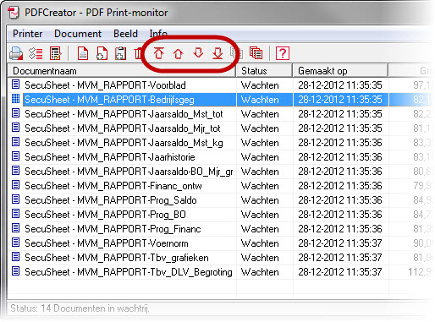Screen dimensions: 435x322
Task: Open the Document menu
Action: click(78, 34)
